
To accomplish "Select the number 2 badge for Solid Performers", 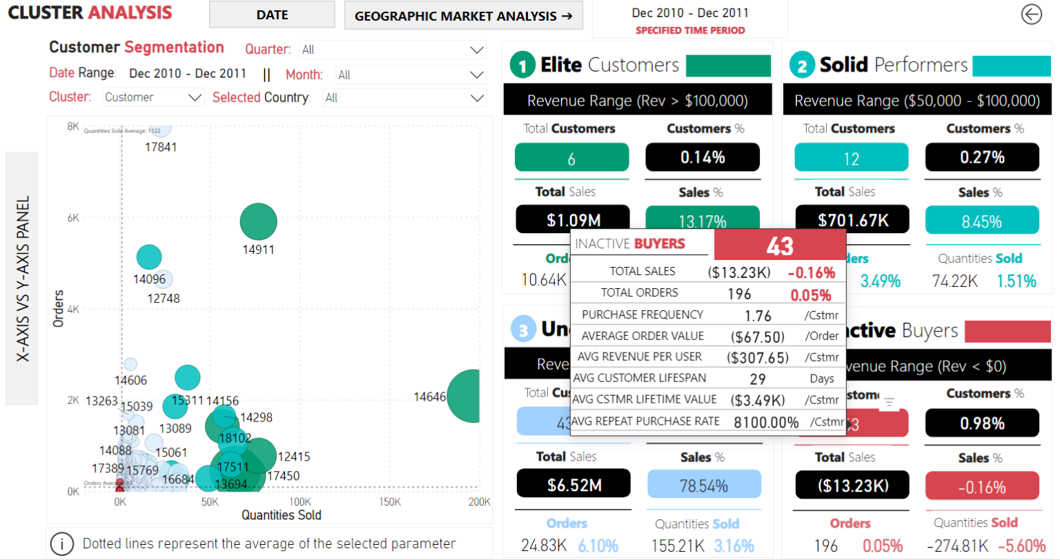I will (802, 66).
